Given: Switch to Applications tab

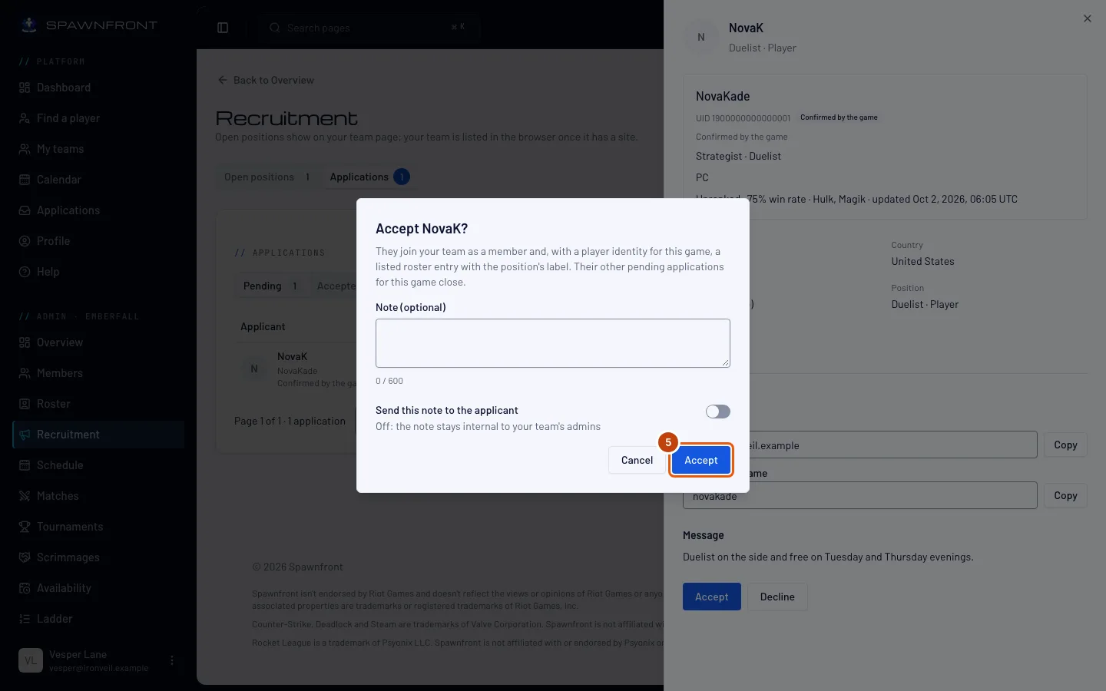Looking at the screenshot, I should coord(369,177).
